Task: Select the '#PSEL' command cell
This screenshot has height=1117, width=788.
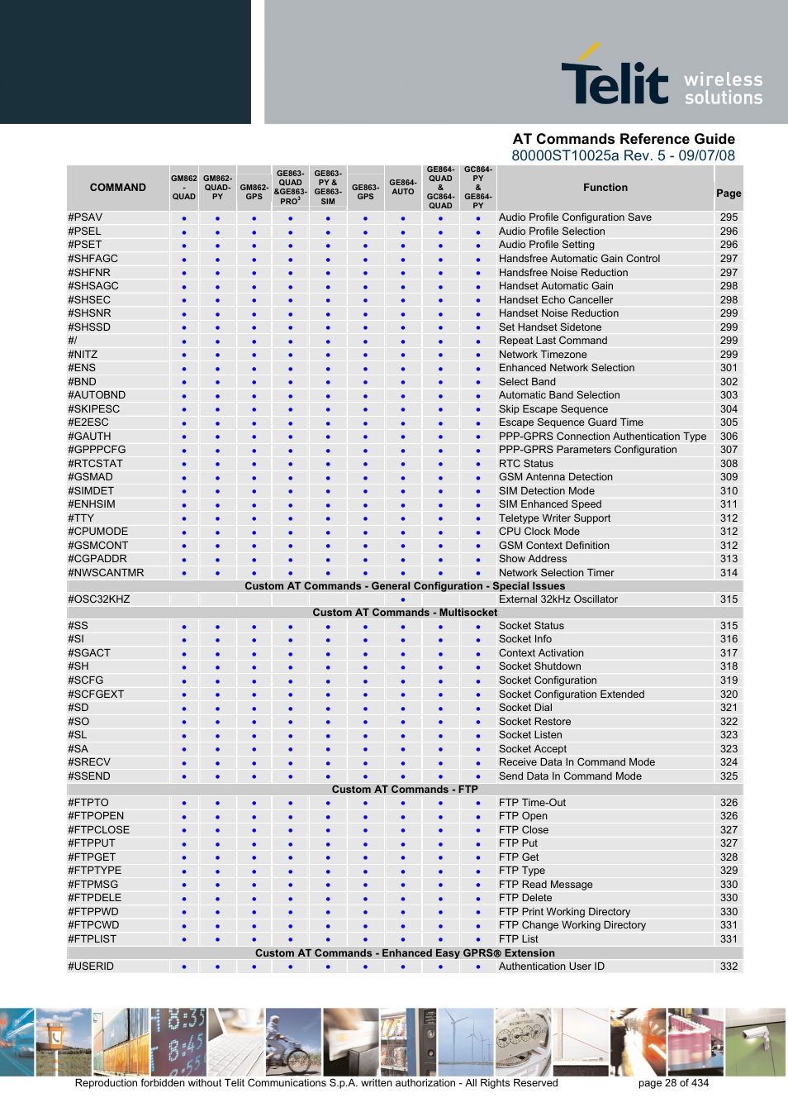Action: [84, 232]
